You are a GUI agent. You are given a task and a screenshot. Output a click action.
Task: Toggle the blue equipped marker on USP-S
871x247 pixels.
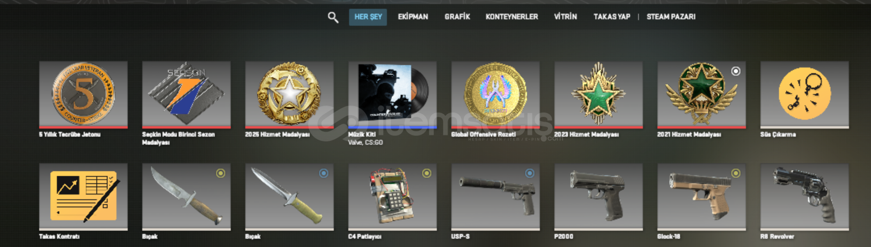coord(530,173)
